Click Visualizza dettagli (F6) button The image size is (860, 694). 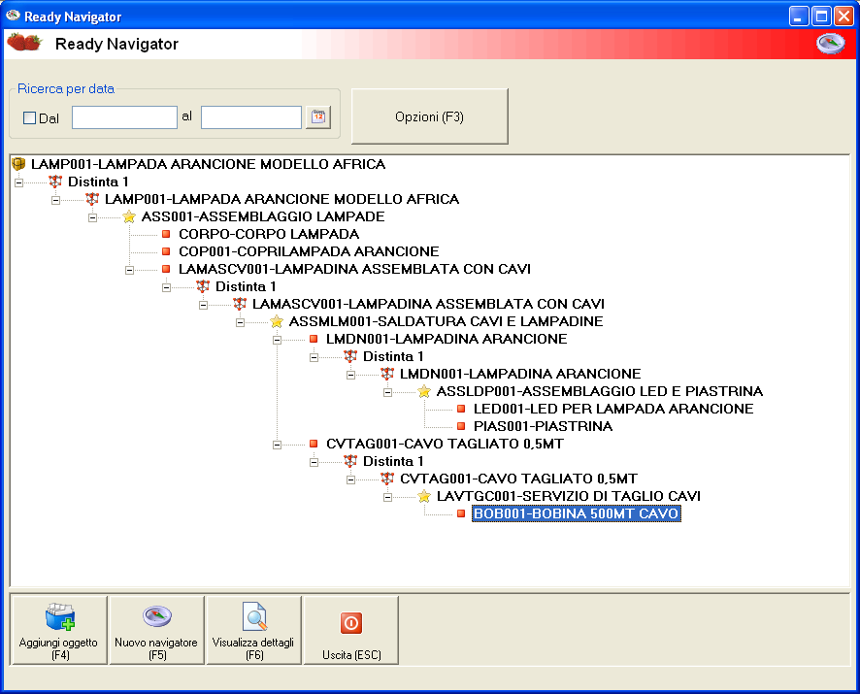point(253,630)
